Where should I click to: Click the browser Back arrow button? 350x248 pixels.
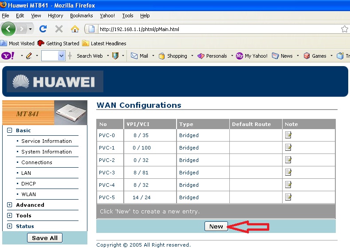(x=8, y=29)
